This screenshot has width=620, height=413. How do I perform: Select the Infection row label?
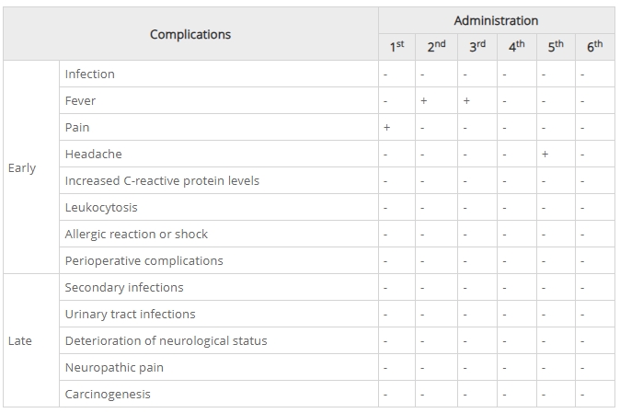tap(90, 74)
